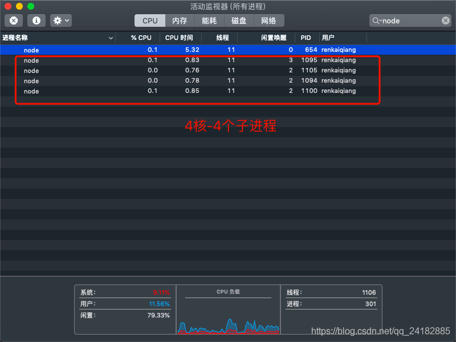Image resolution: width=456 pixels, height=342 pixels.
Task: Click the thread count 1106
Action: coord(369,292)
